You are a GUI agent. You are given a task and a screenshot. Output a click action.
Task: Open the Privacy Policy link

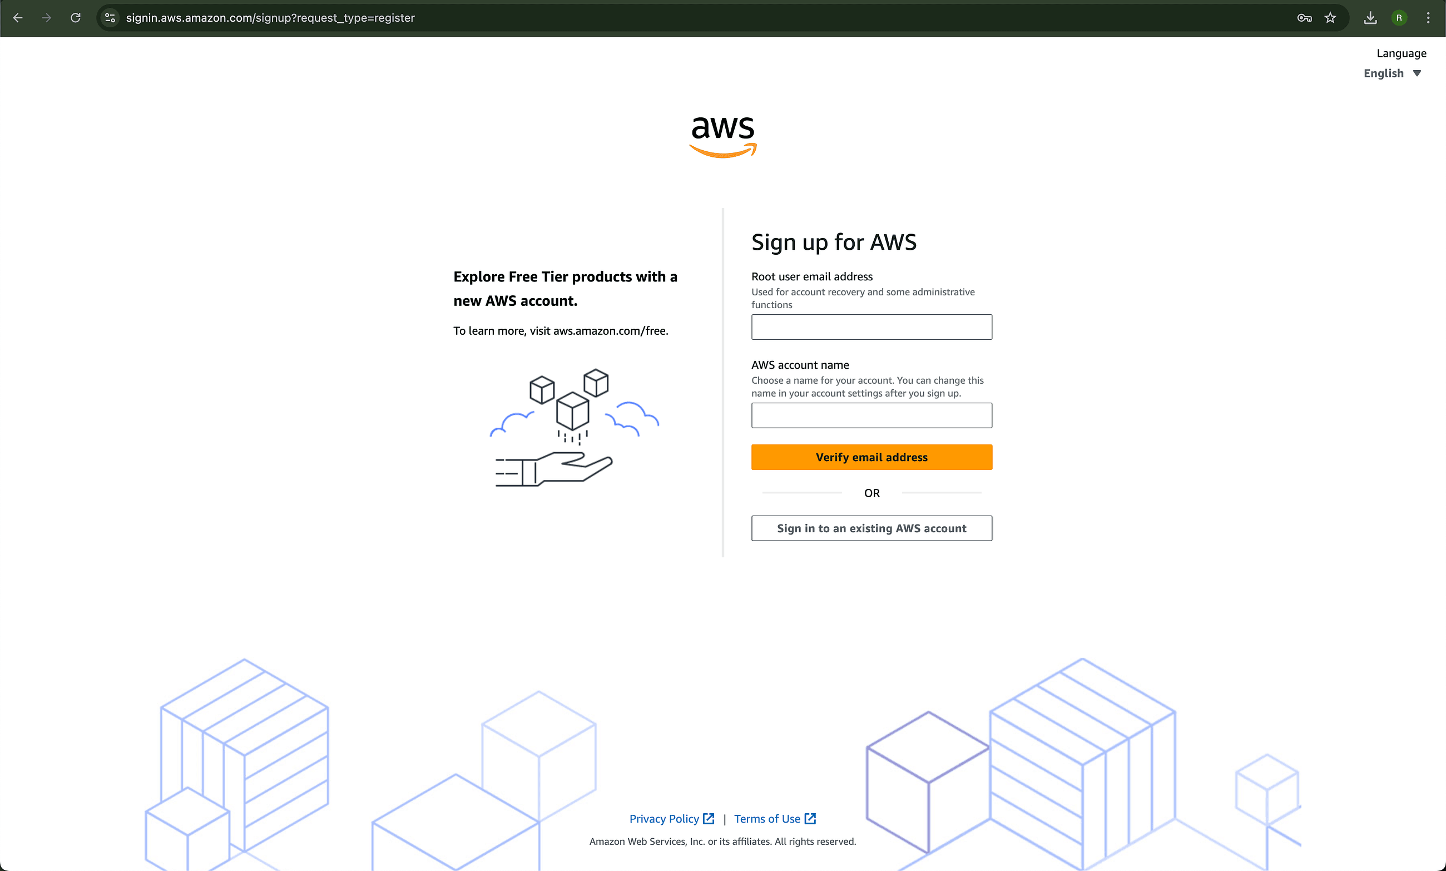click(663, 818)
